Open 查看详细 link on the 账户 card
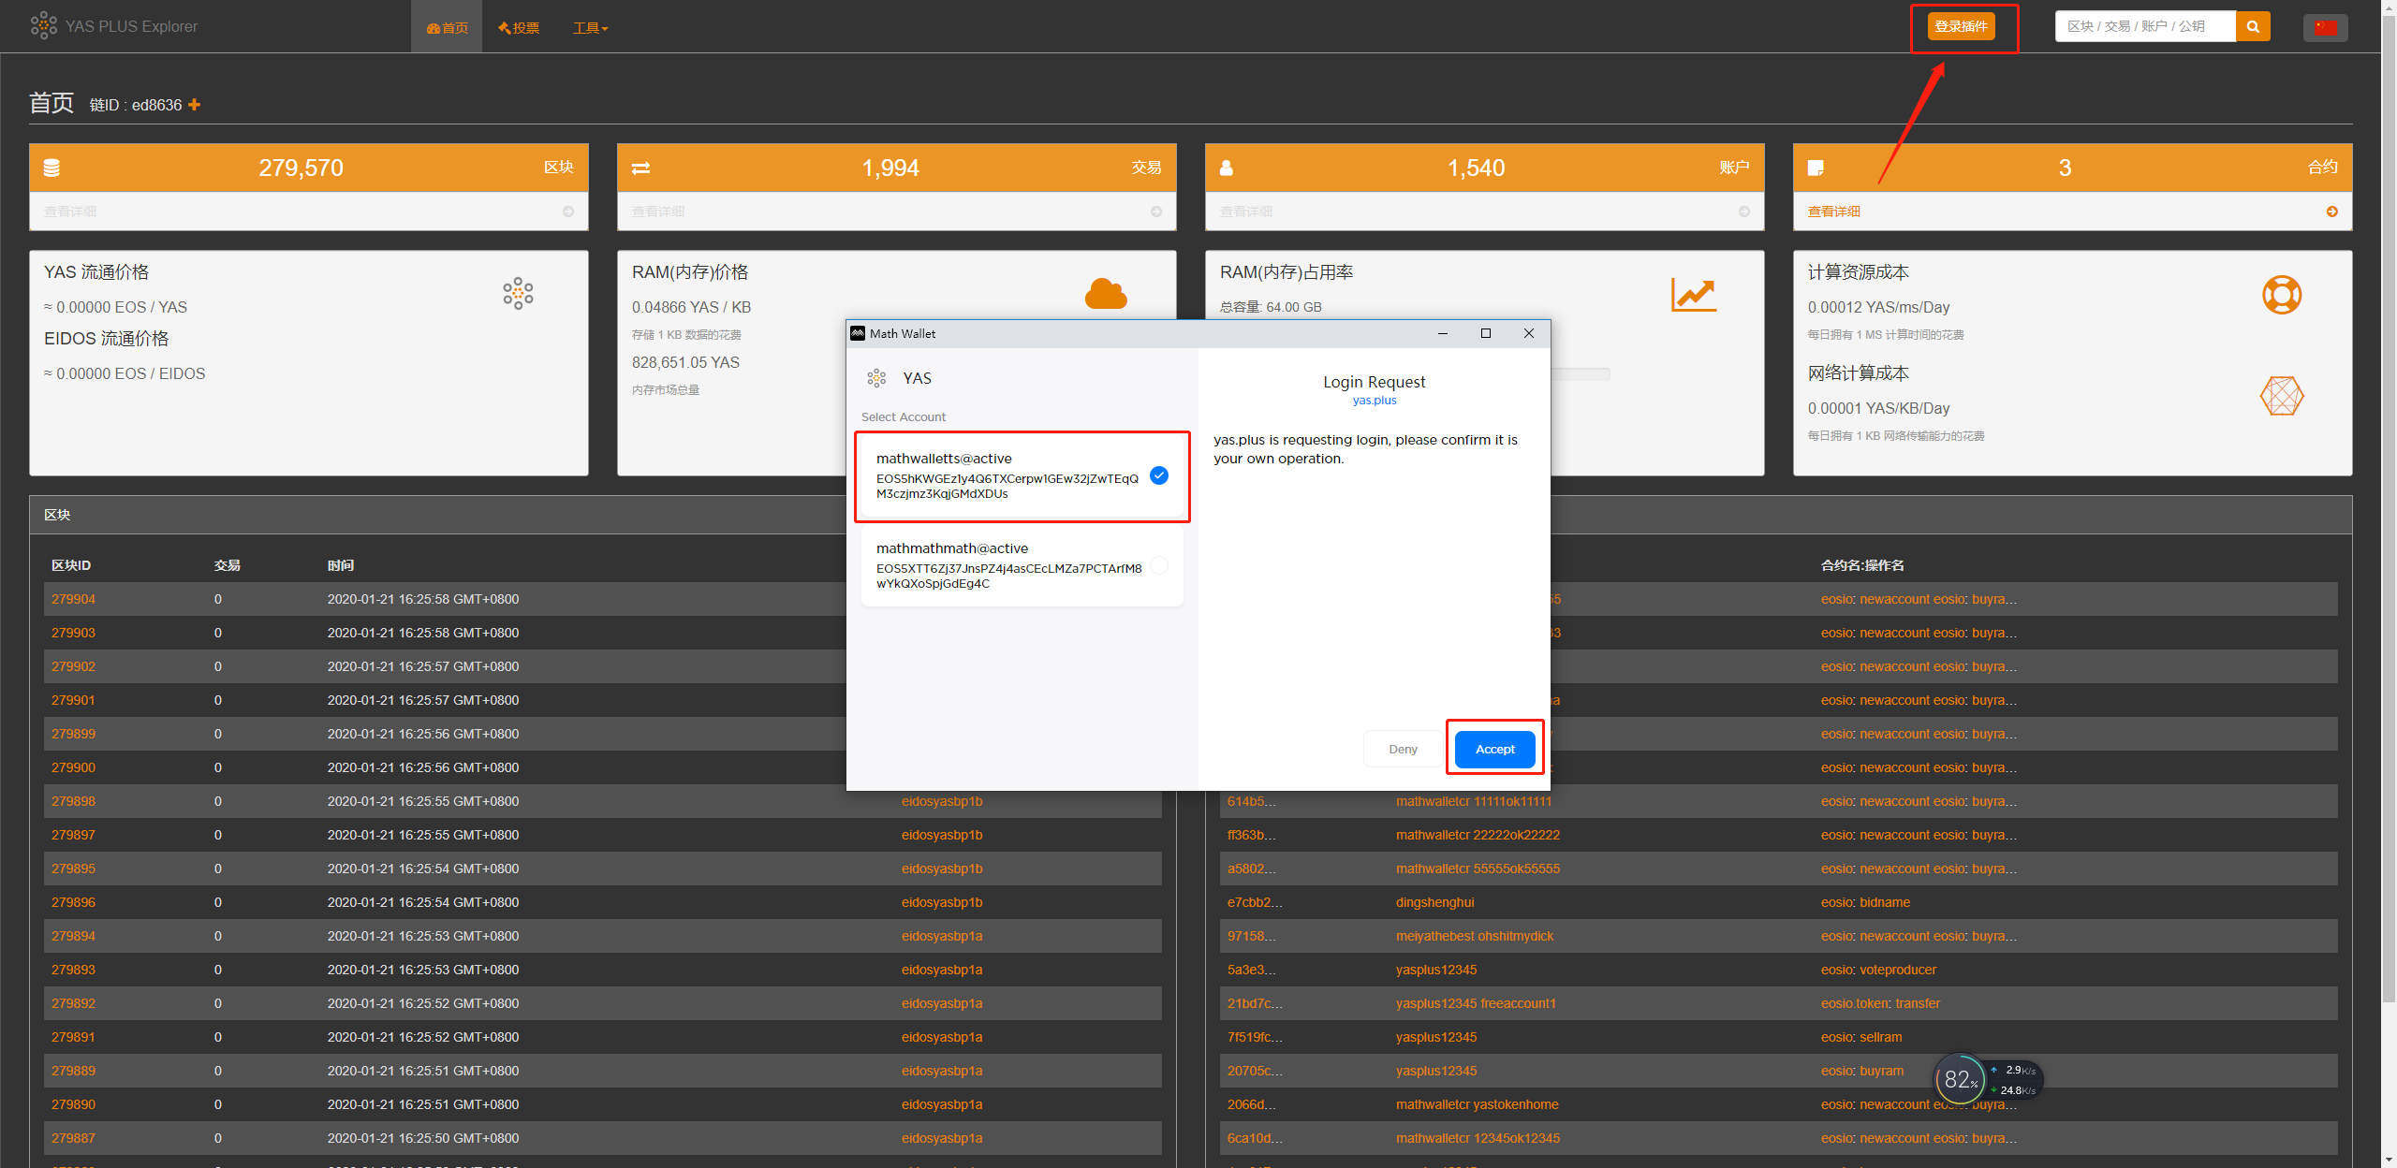The width and height of the screenshot is (2397, 1168). point(1246,212)
